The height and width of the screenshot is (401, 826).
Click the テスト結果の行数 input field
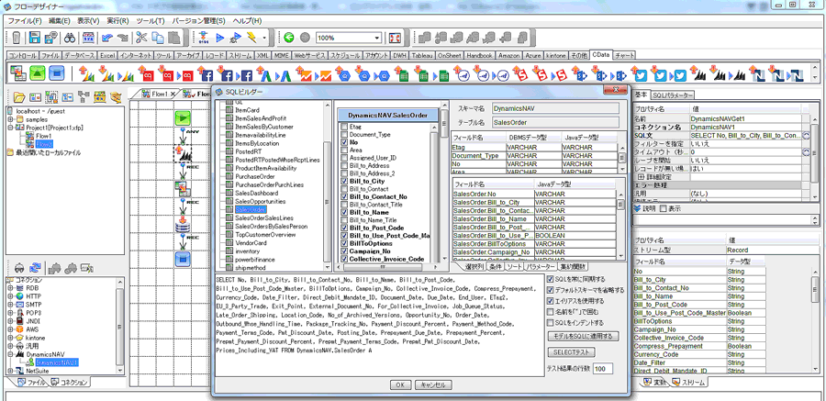click(x=603, y=369)
